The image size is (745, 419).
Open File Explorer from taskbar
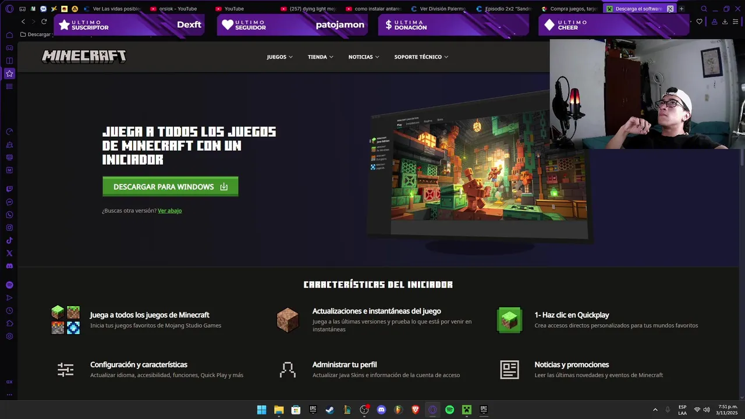pyautogui.click(x=279, y=410)
